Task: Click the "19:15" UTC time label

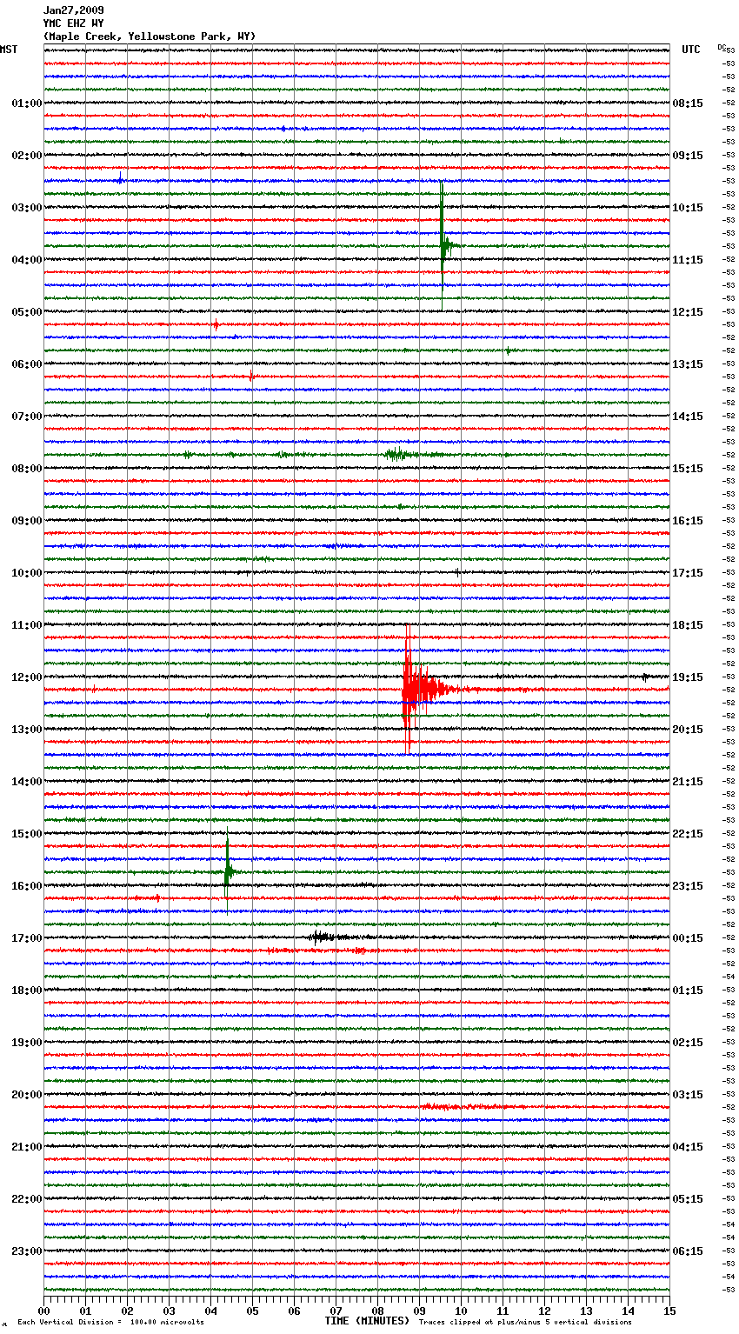Action: point(688,677)
